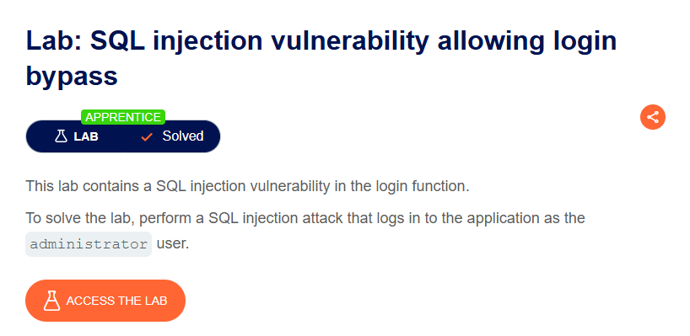Click the word bypass in the heading
The height and width of the screenshot is (336, 690).
[x=72, y=77]
